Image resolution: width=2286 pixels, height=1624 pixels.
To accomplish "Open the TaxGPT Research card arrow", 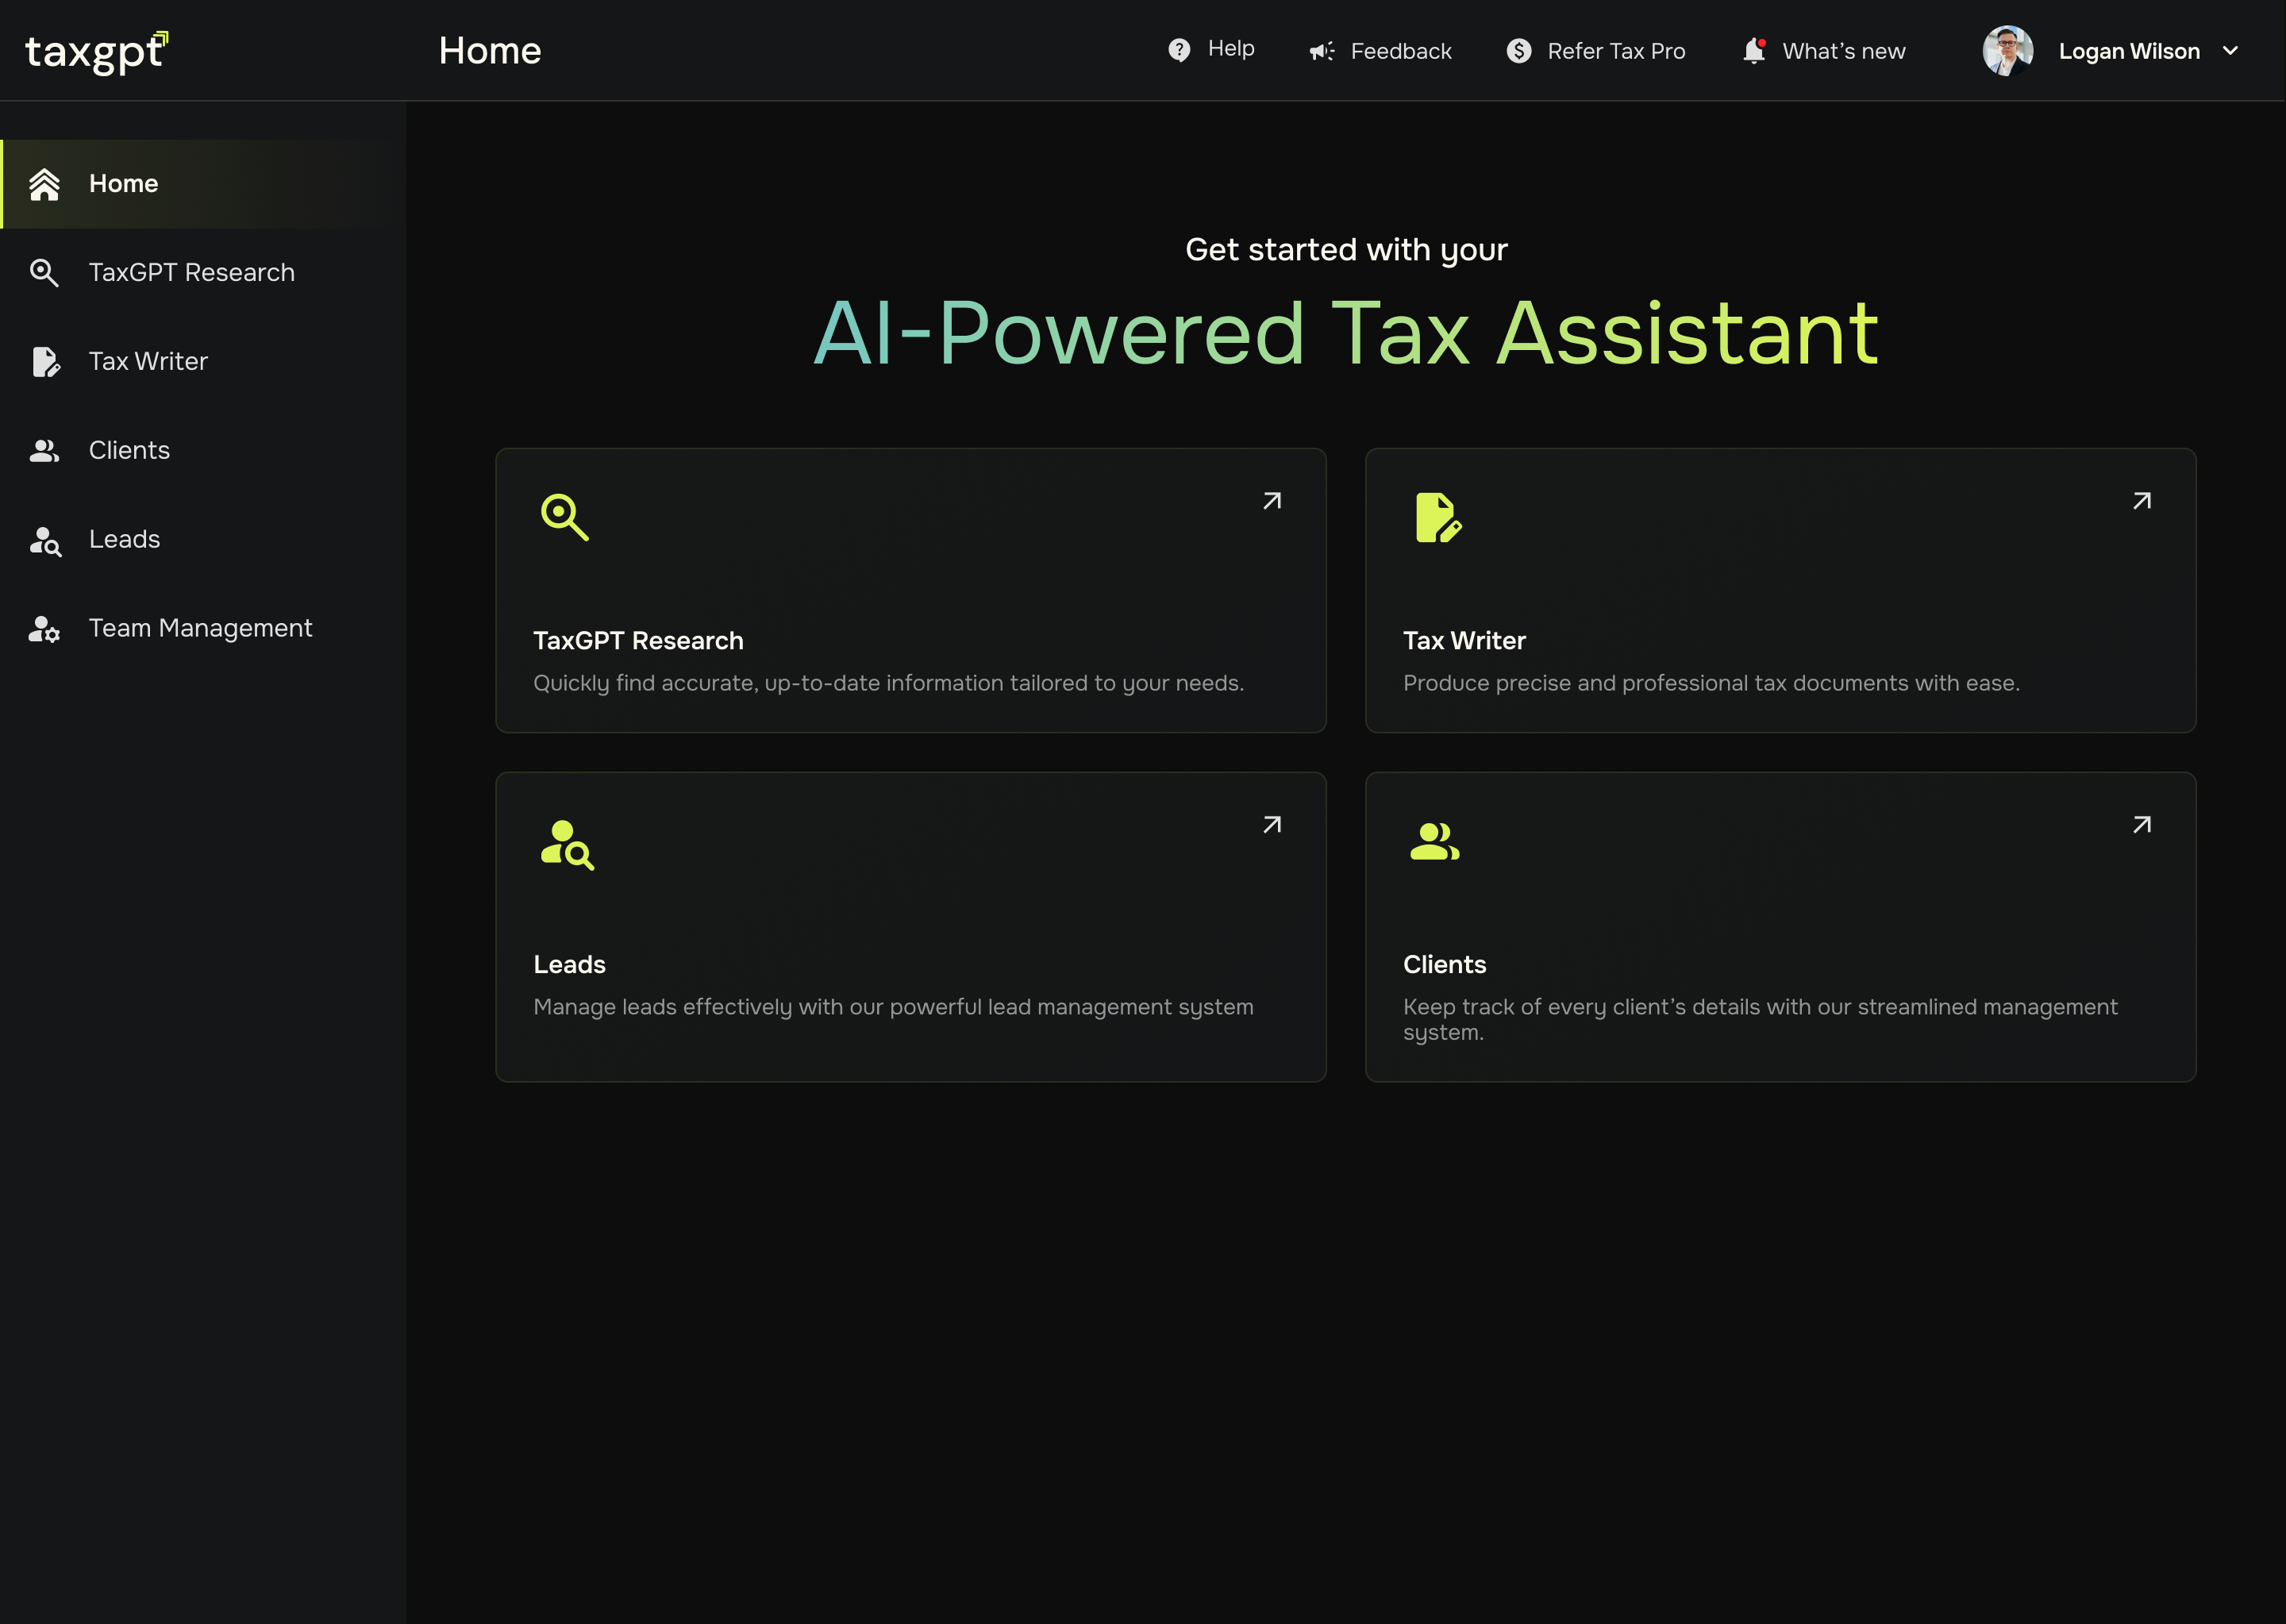I will pyautogui.click(x=1271, y=501).
